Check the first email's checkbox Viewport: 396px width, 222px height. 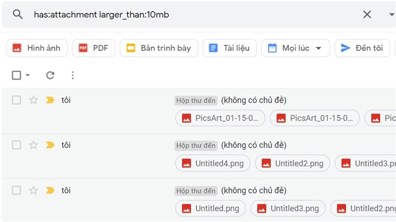click(16, 100)
